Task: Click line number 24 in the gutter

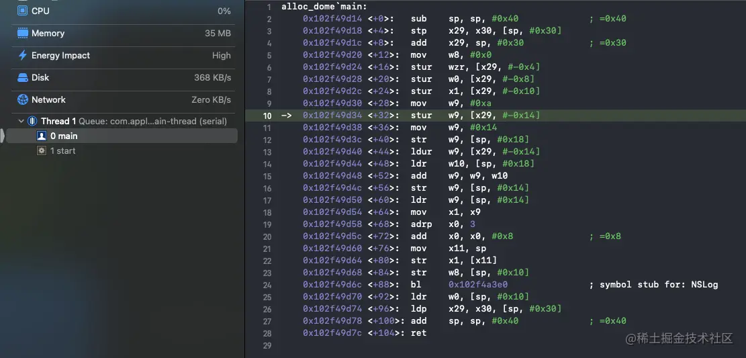Action: click(x=267, y=285)
